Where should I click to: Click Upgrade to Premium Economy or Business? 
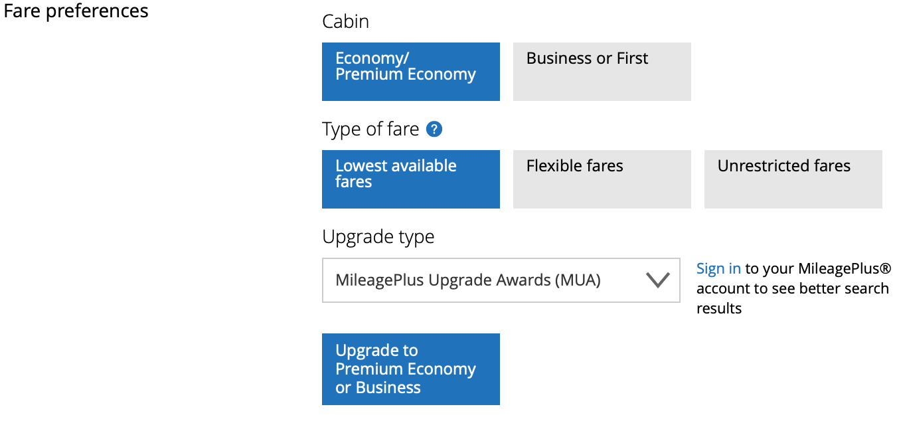[411, 369]
